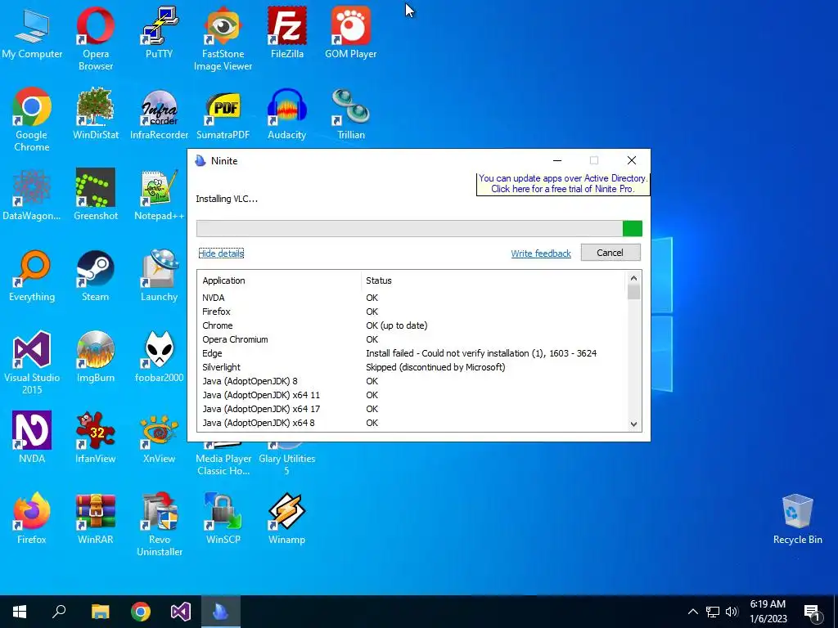The width and height of the screenshot is (838, 628).
Task: Select the SumatraPDF desktop shortcut
Action: tap(223, 114)
